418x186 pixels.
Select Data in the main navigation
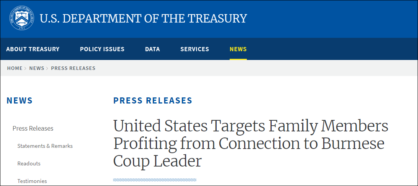point(152,49)
